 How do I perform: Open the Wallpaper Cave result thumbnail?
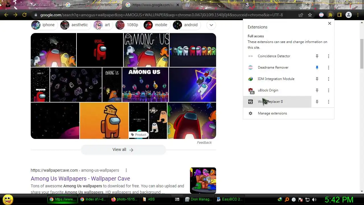pos(203,181)
